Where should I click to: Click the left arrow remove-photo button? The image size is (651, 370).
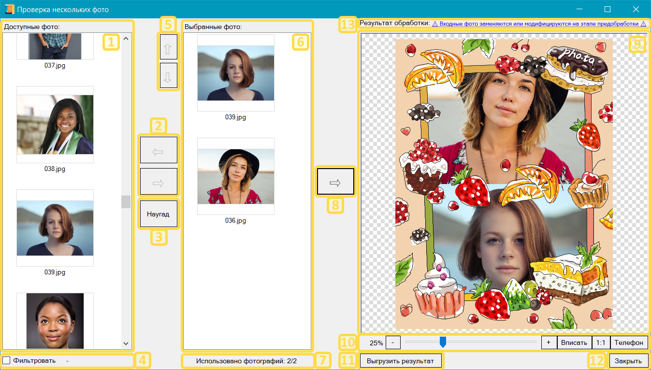[159, 150]
